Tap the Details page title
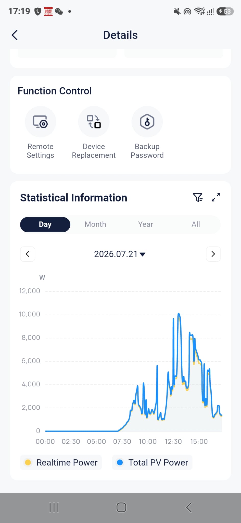Screen dimensions: 241x523 tap(120, 35)
